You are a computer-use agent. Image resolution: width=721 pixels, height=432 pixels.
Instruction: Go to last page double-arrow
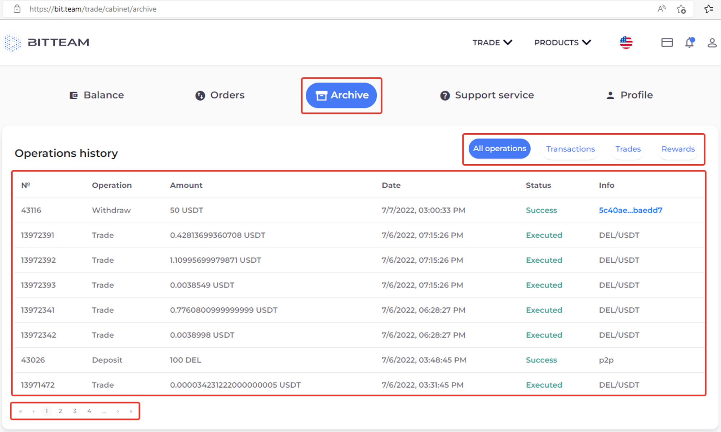[131, 411]
